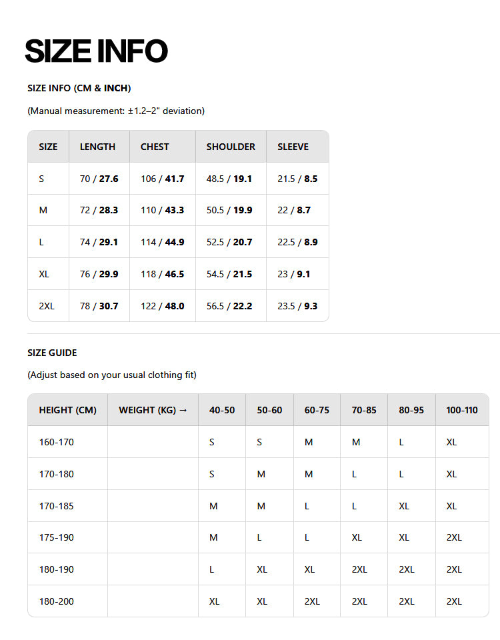Click length value 70 / 27.6

pyautogui.click(x=99, y=179)
